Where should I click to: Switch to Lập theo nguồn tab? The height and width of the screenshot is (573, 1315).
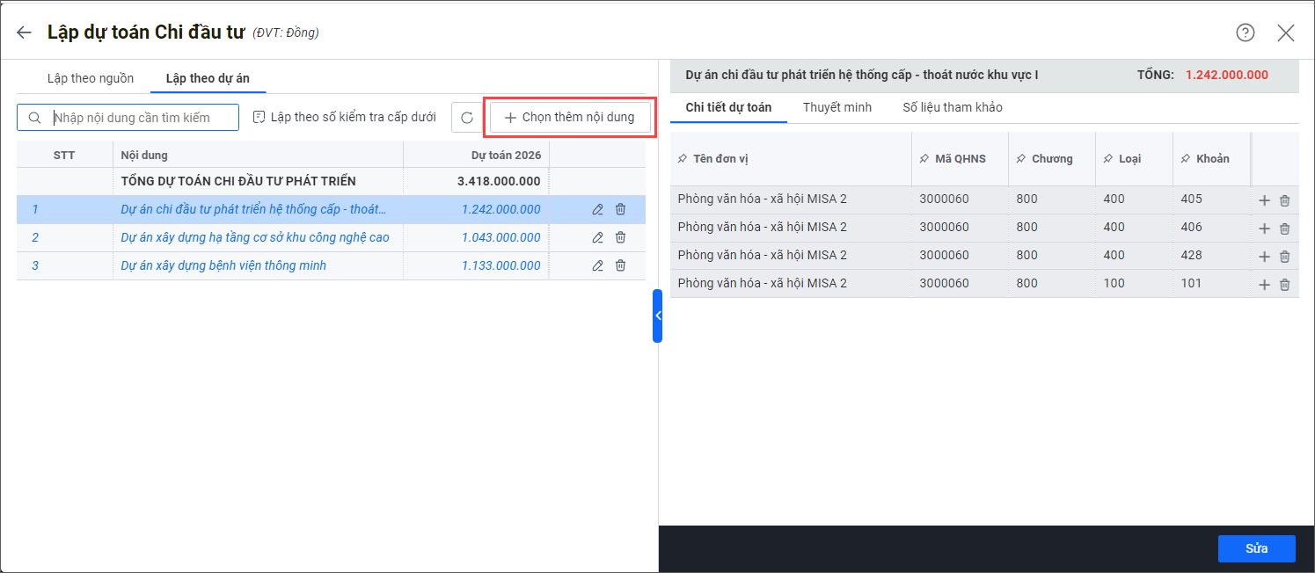(x=91, y=78)
